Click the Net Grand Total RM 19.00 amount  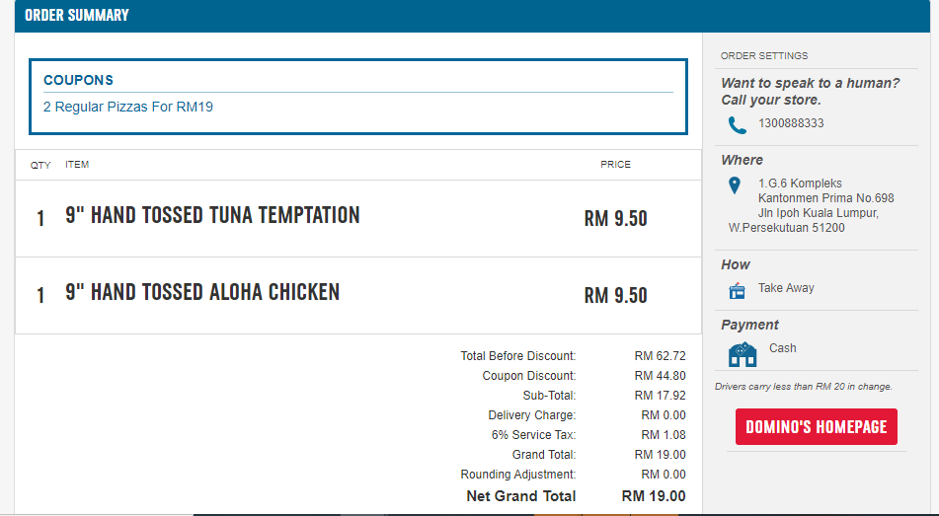coord(654,496)
